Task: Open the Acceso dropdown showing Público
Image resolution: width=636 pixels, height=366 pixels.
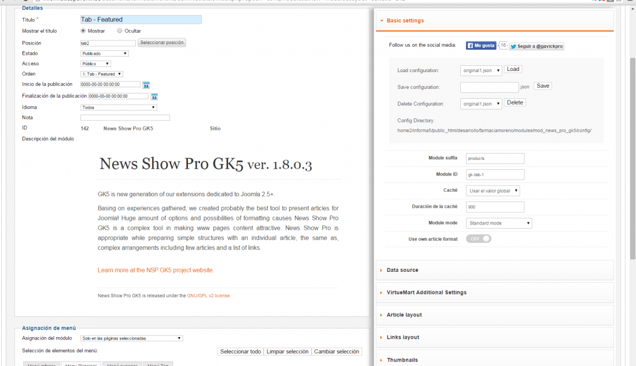Action: click(96, 64)
